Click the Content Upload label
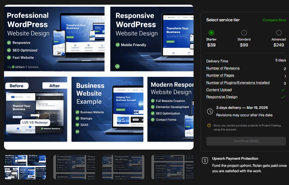 219,90
